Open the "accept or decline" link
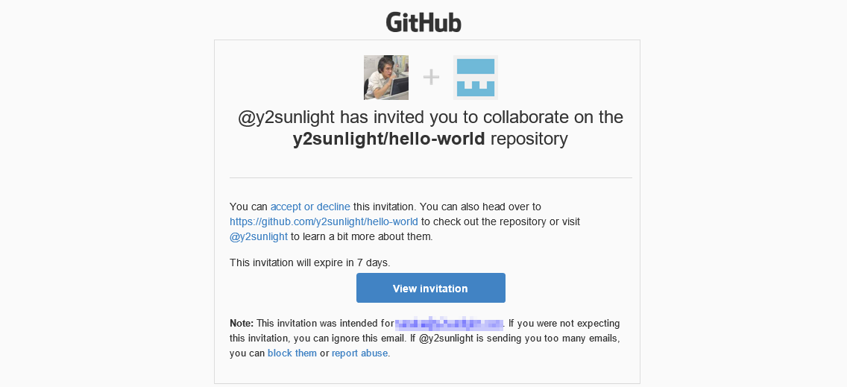 pos(310,207)
